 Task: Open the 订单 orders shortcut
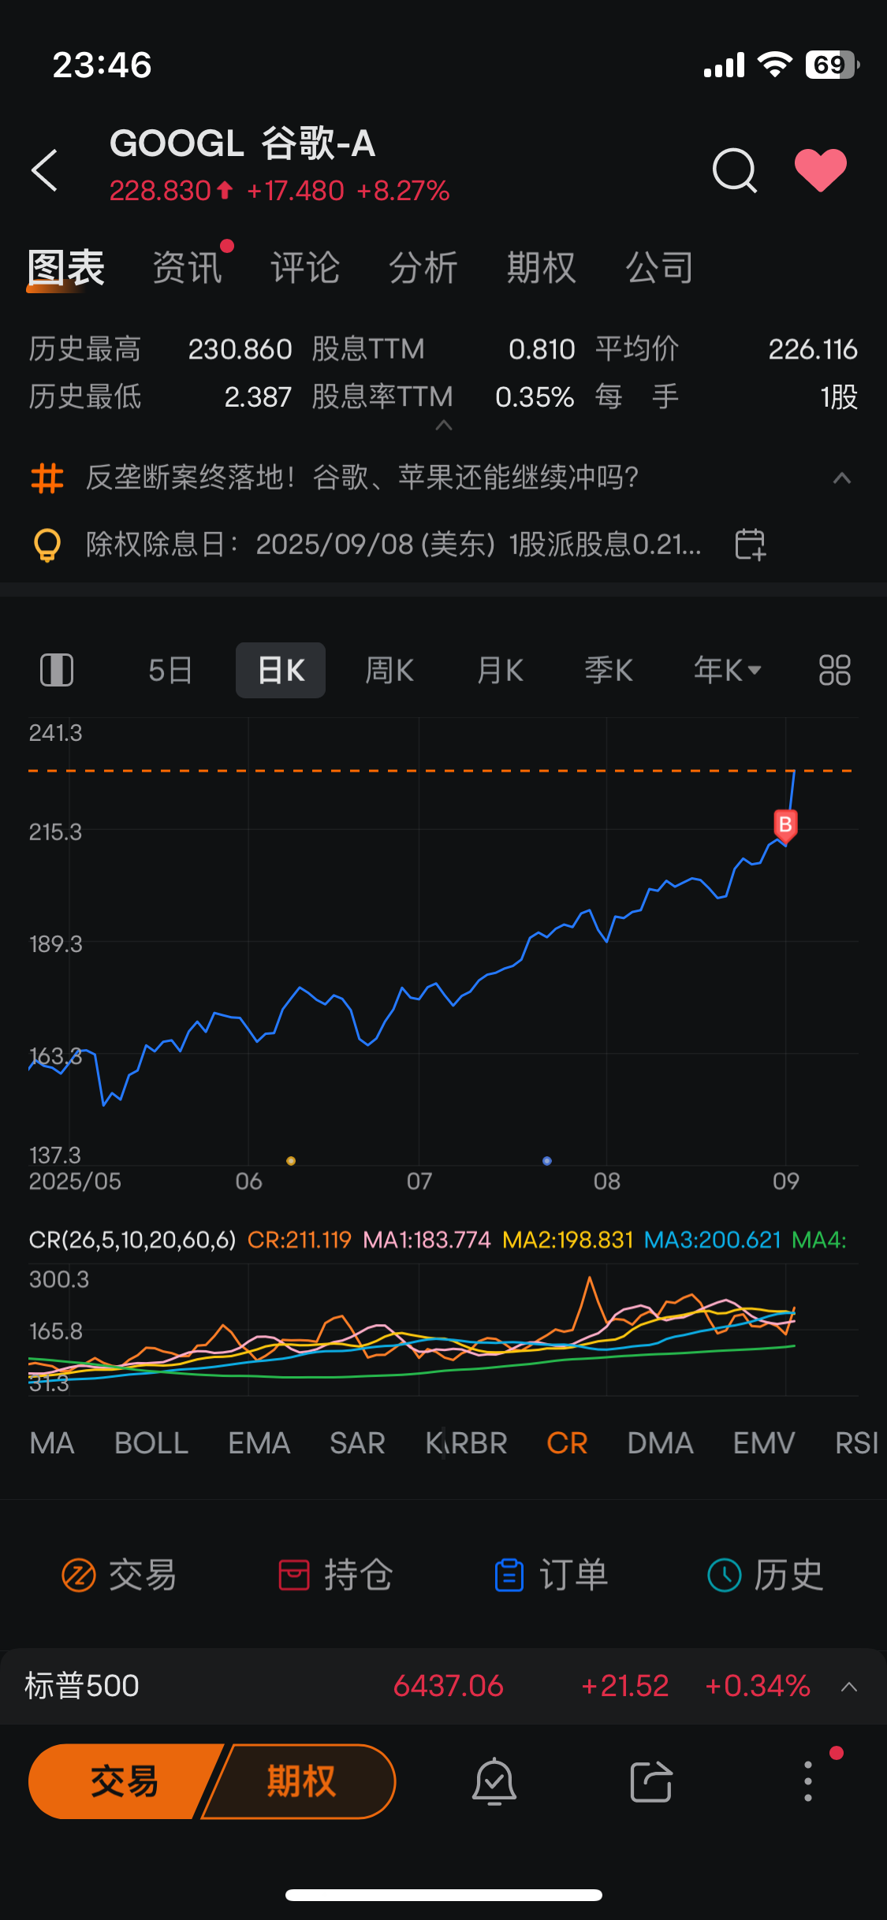point(551,1576)
